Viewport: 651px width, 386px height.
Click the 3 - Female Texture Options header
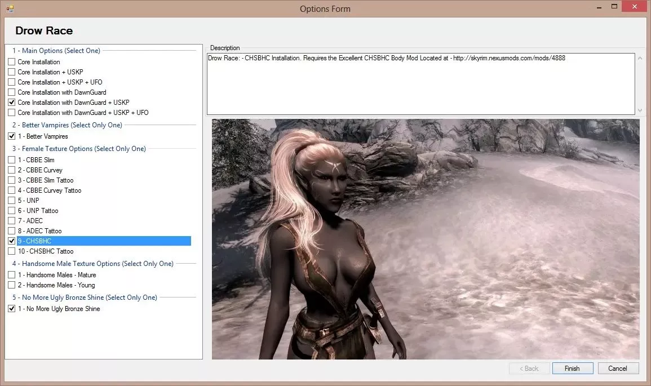[79, 149]
